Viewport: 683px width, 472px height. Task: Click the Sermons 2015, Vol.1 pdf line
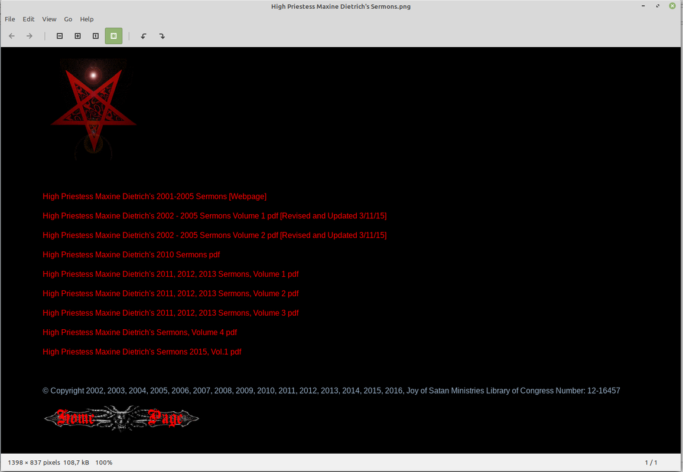point(142,352)
